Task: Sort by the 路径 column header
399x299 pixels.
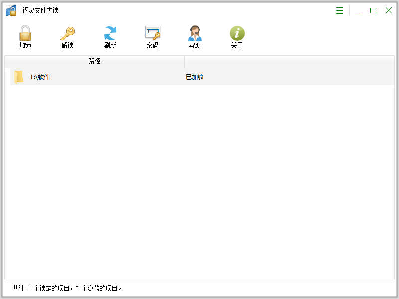Action: pyautogui.click(x=94, y=61)
